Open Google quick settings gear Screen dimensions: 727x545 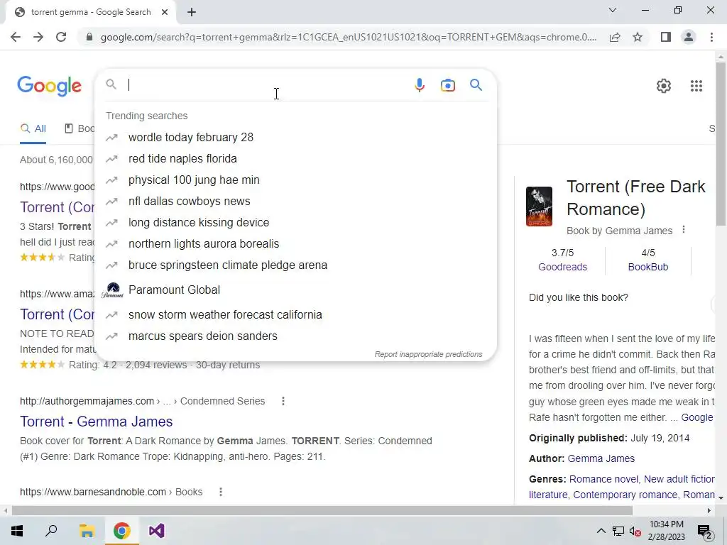coord(664,86)
